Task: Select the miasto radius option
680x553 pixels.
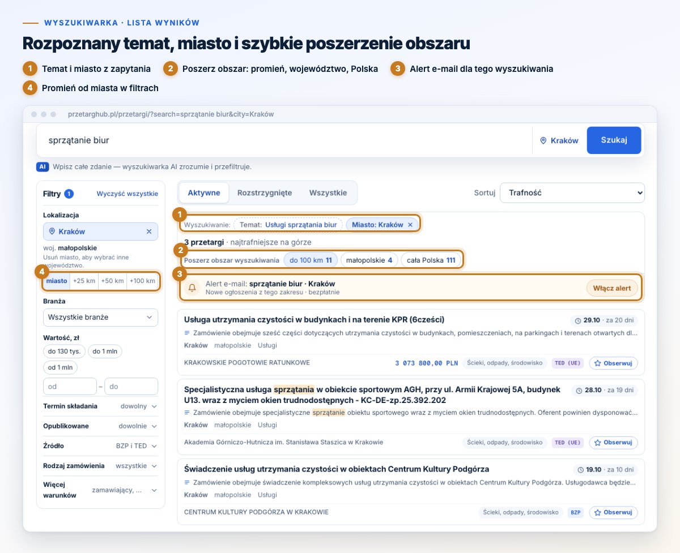Action: 57,281
